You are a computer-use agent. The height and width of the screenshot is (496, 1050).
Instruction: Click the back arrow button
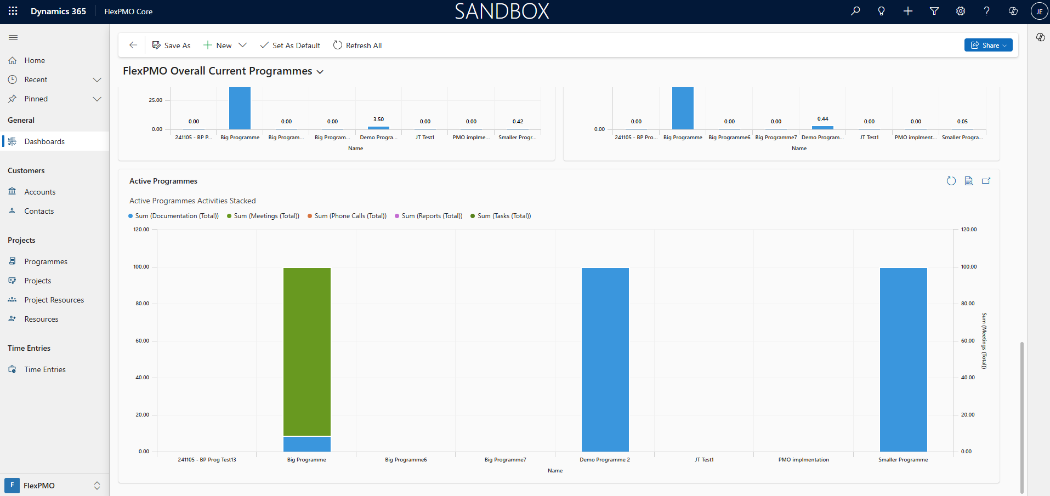point(133,45)
